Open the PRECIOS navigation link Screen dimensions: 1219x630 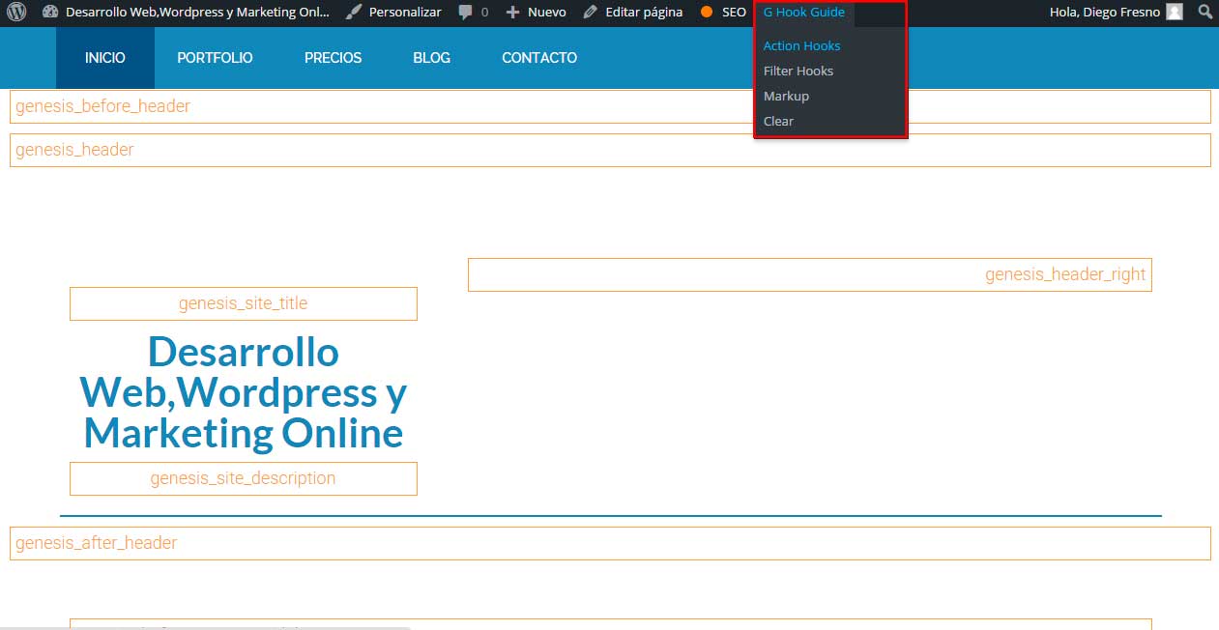click(333, 58)
